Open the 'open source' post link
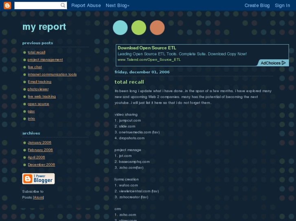 38,104
